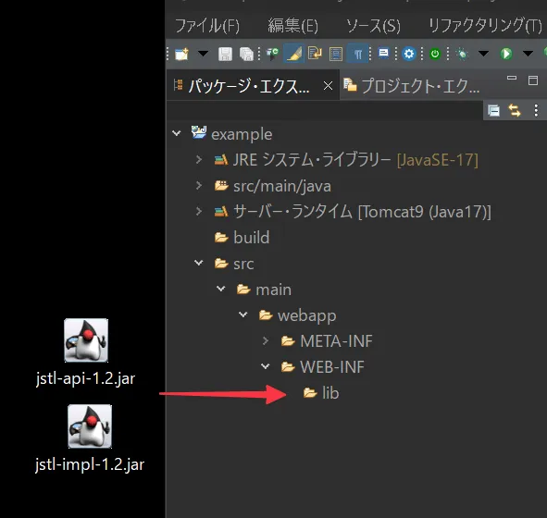Viewport: 547px width, 518px height.
Task: Click the New wizard toolbar icon
Action: click(x=181, y=54)
